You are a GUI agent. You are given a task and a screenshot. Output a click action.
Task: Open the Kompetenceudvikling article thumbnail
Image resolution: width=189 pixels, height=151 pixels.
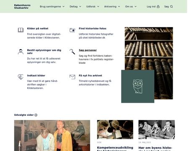point(115,130)
